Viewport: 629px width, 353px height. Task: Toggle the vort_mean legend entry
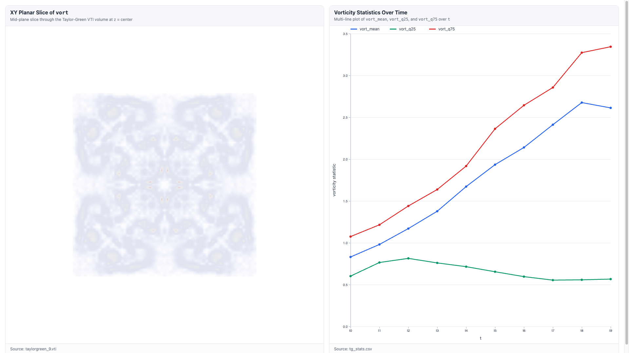365,29
